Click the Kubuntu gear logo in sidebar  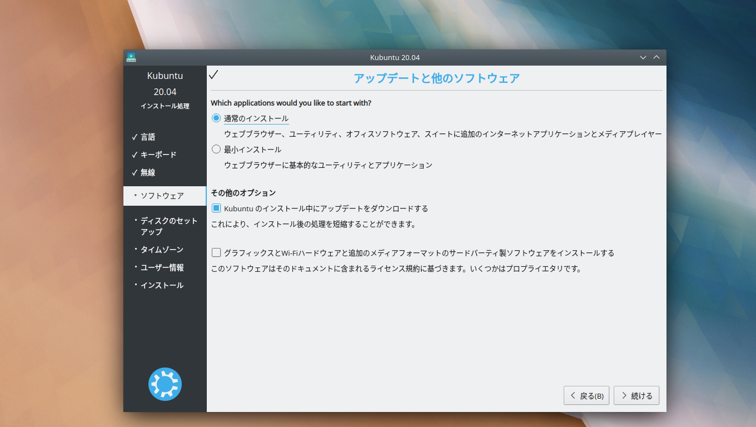(165, 384)
